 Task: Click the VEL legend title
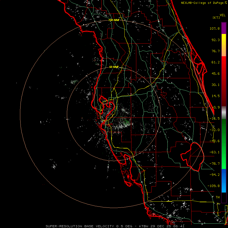(222, 15)
